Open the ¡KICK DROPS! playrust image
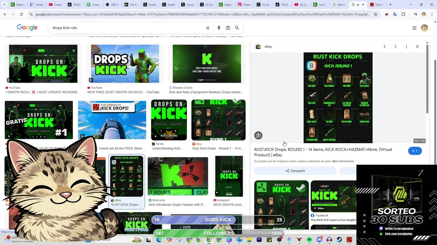The image size is (437, 245). tap(112, 120)
